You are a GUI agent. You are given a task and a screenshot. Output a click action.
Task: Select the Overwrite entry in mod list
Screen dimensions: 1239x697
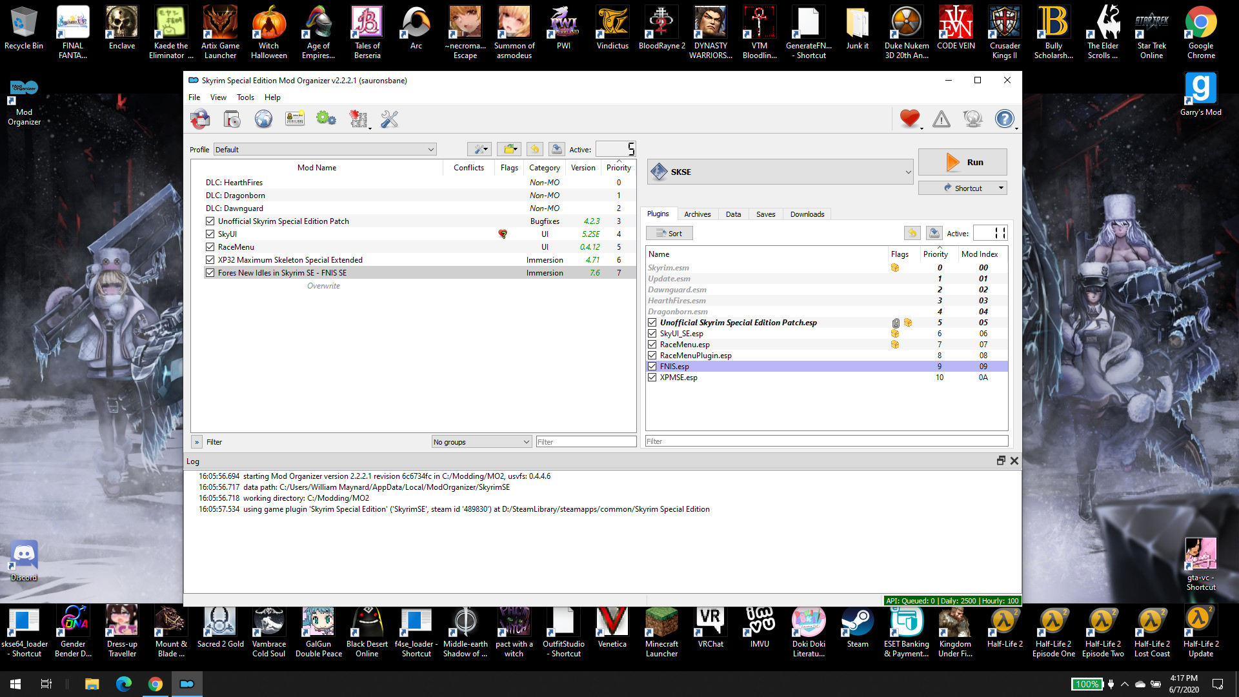coord(323,286)
